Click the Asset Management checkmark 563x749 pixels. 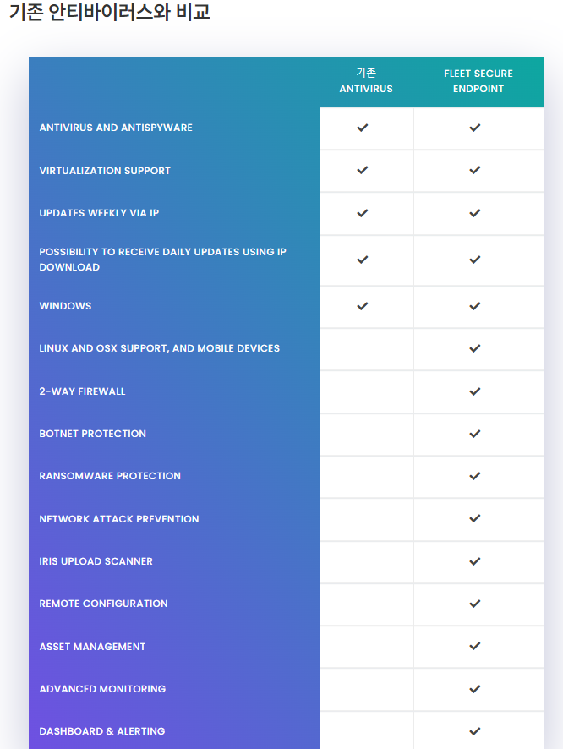tap(475, 646)
